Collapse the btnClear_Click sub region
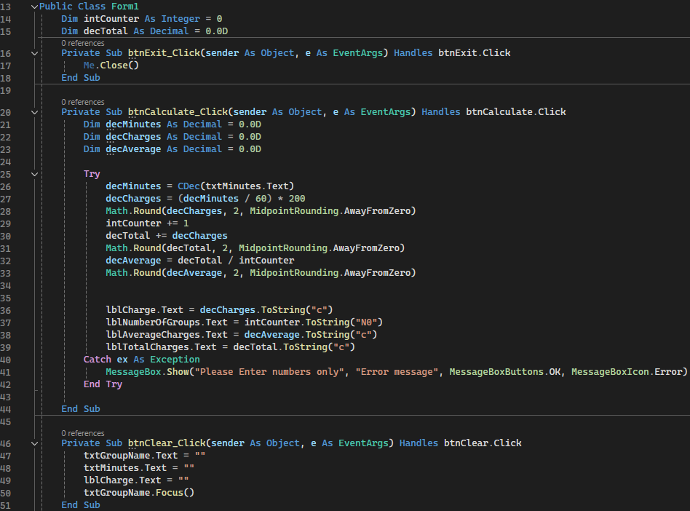This screenshot has width=690, height=511. pyautogui.click(x=34, y=443)
